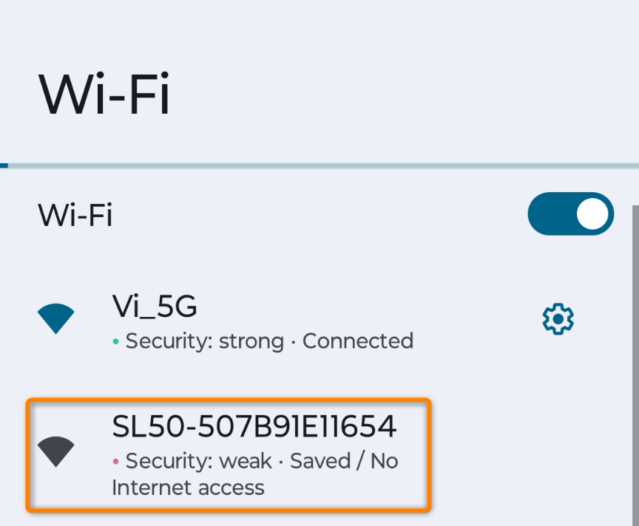Image resolution: width=639 pixels, height=526 pixels.
Task: Click the vertical scrollbar on the right edge
Action: [x=635, y=366]
